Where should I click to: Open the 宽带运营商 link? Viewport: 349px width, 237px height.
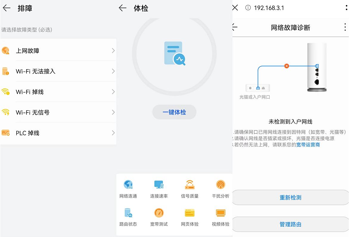coord(308,144)
